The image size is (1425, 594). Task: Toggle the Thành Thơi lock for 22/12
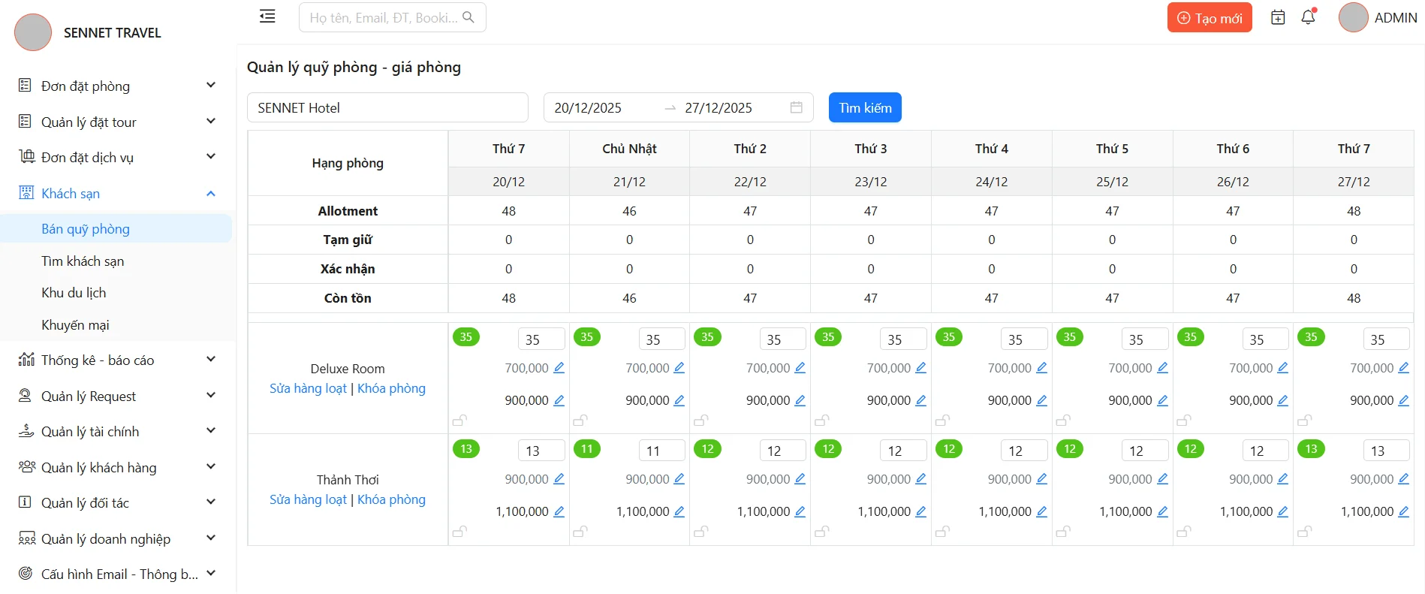click(701, 532)
